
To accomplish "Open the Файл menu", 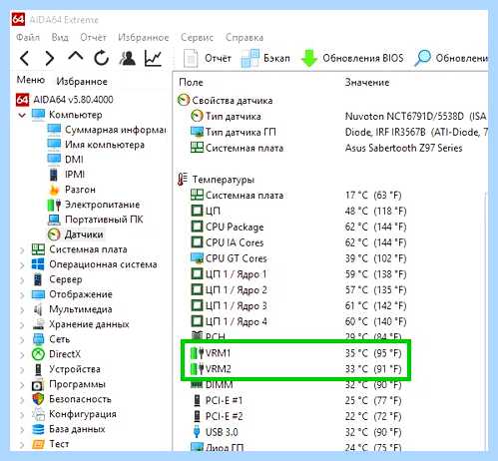I will [28, 37].
